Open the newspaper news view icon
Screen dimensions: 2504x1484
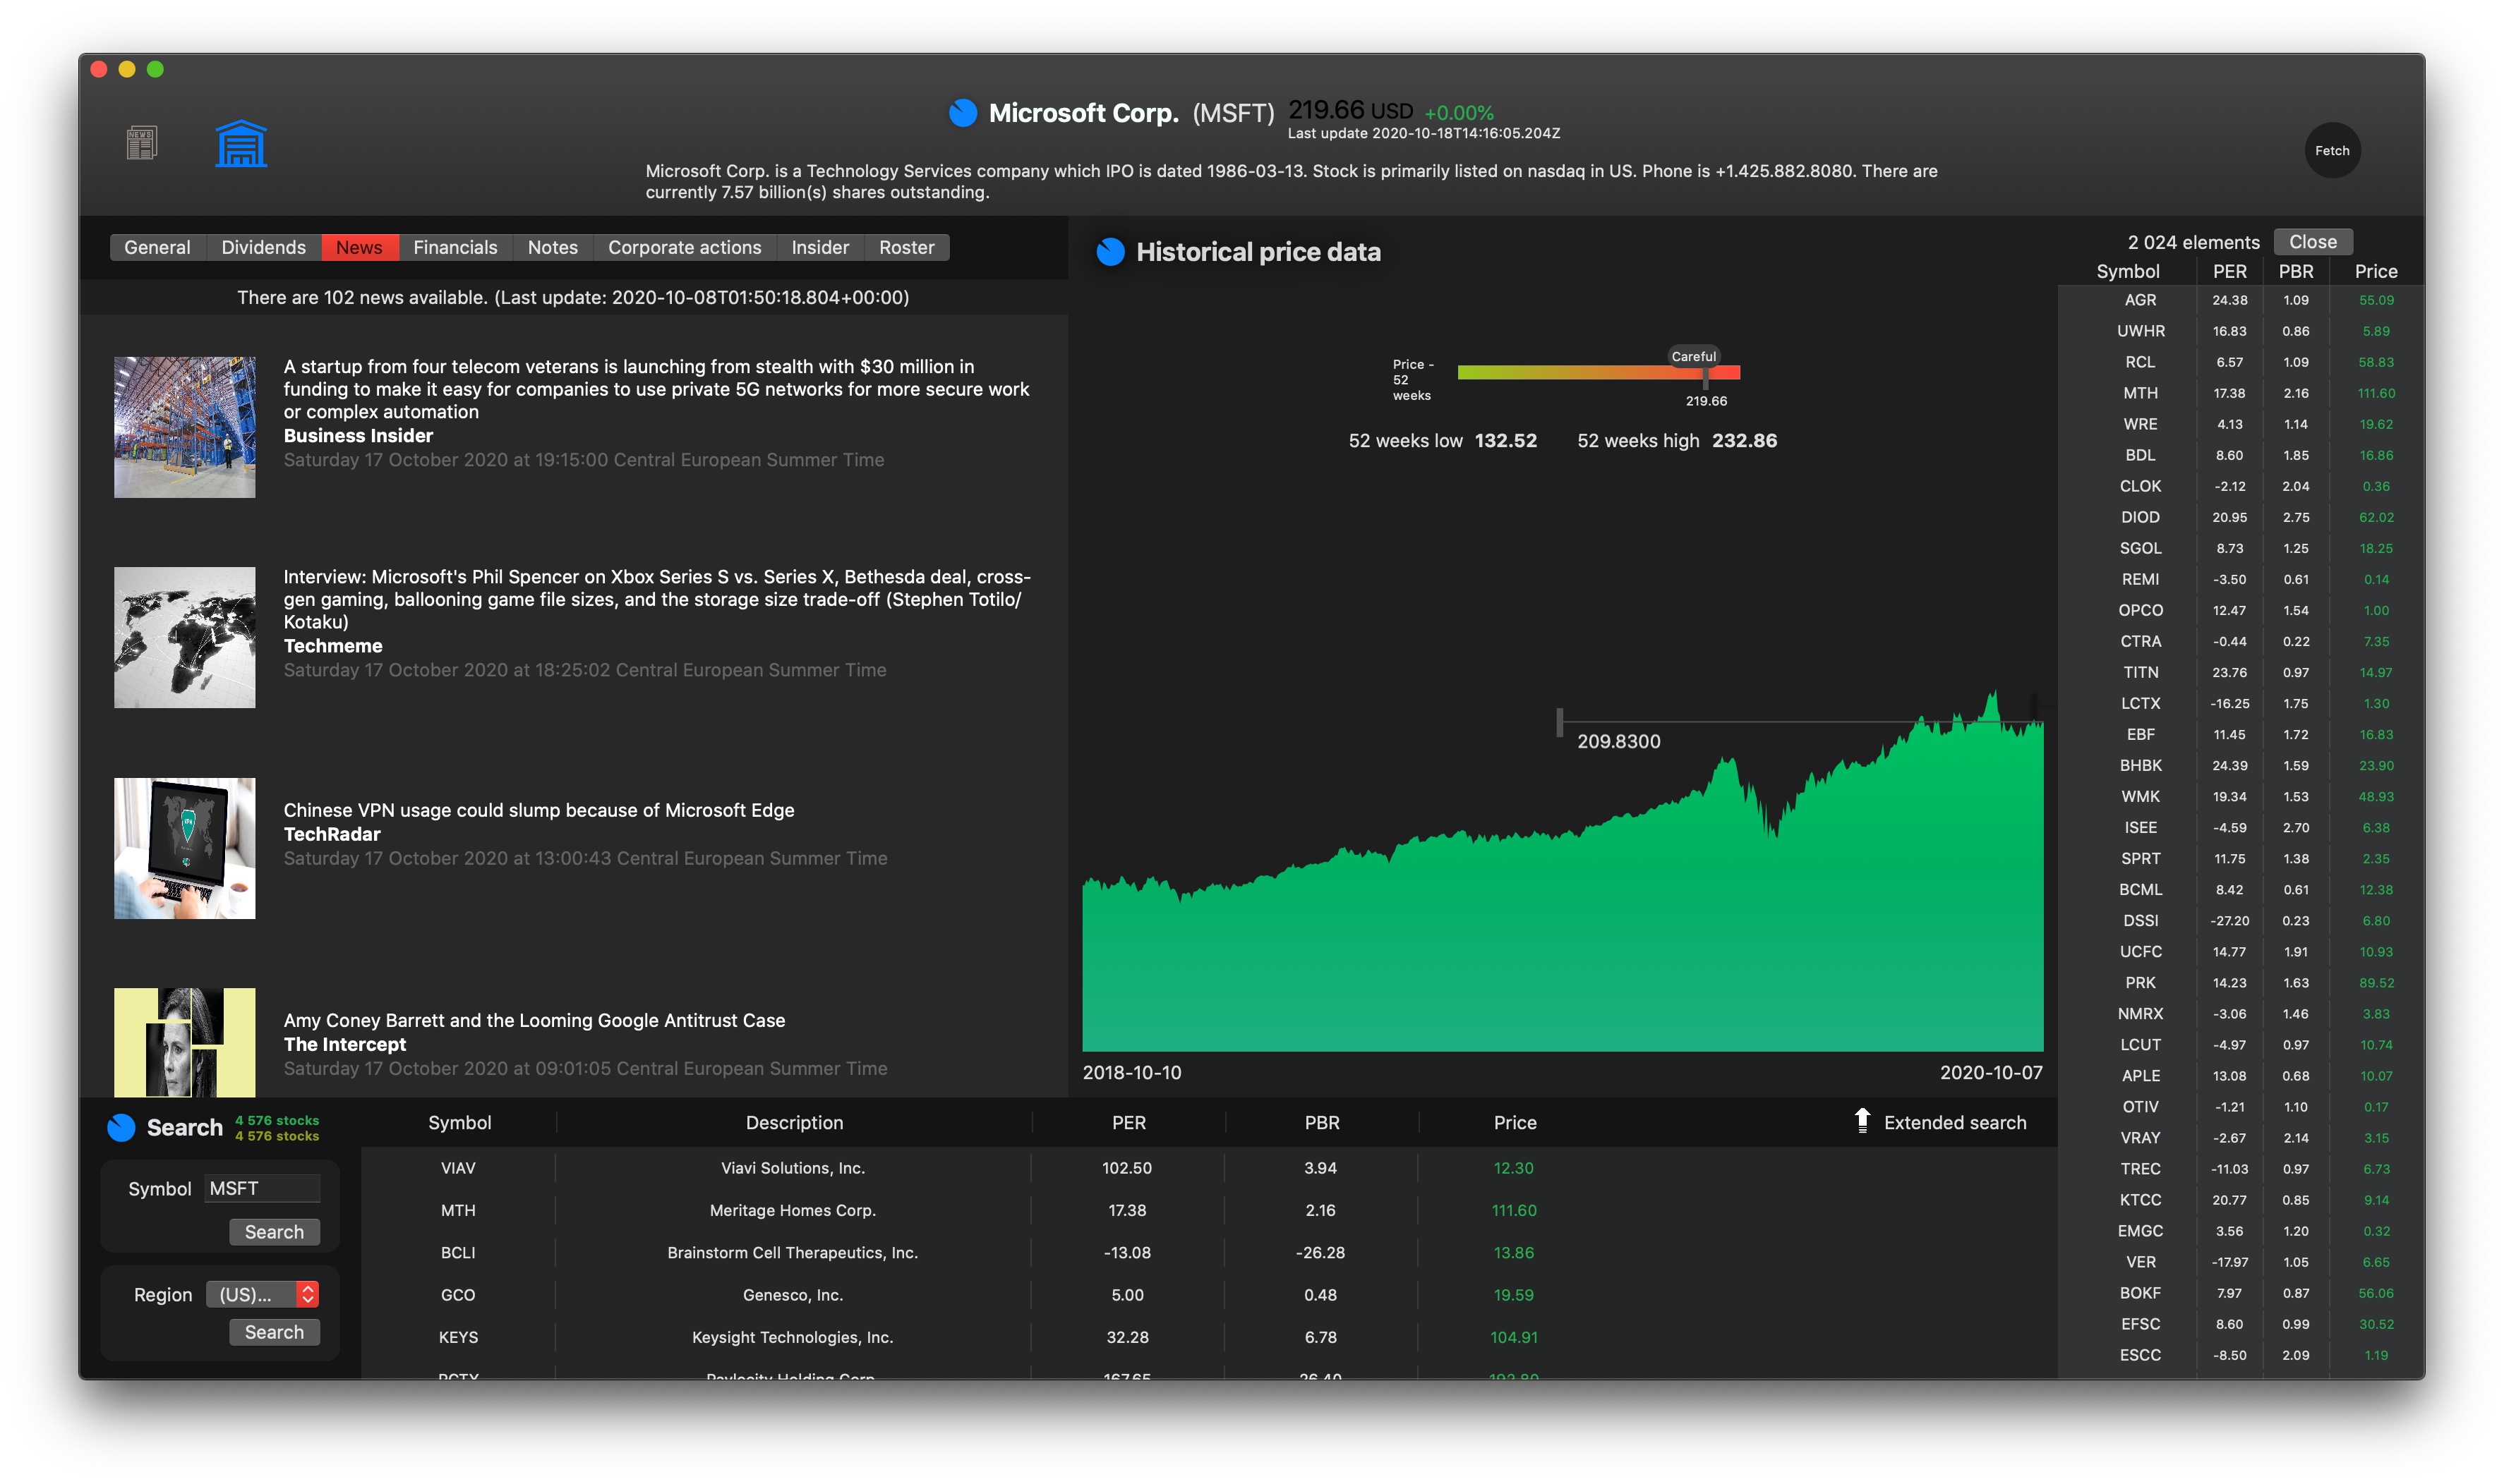[x=141, y=143]
